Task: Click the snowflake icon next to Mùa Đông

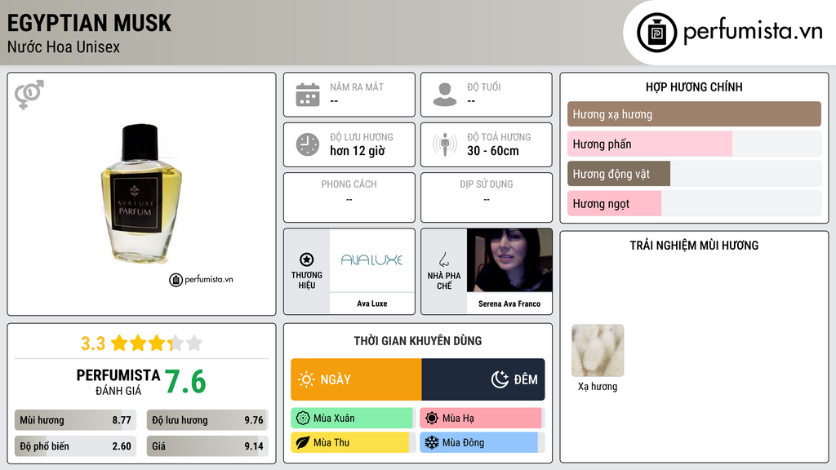Action: pos(432,443)
